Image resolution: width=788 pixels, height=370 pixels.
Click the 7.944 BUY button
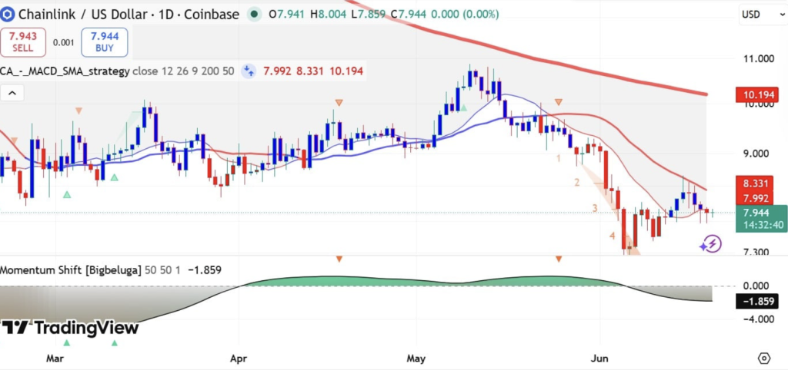(105, 42)
